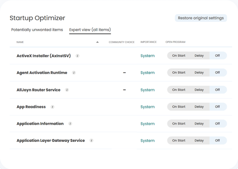Select Expert view (all items) tab
The image size is (238, 169).
pos(90,30)
